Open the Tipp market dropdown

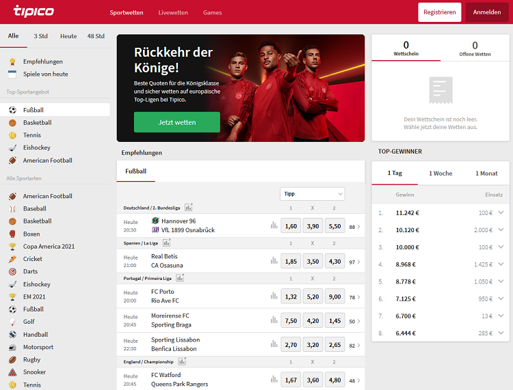pos(313,194)
